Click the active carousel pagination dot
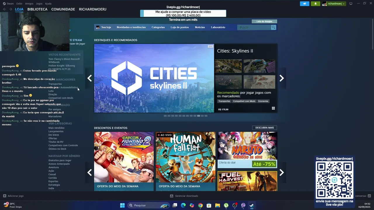This screenshot has width=374, height=210. (x=198, y=116)
